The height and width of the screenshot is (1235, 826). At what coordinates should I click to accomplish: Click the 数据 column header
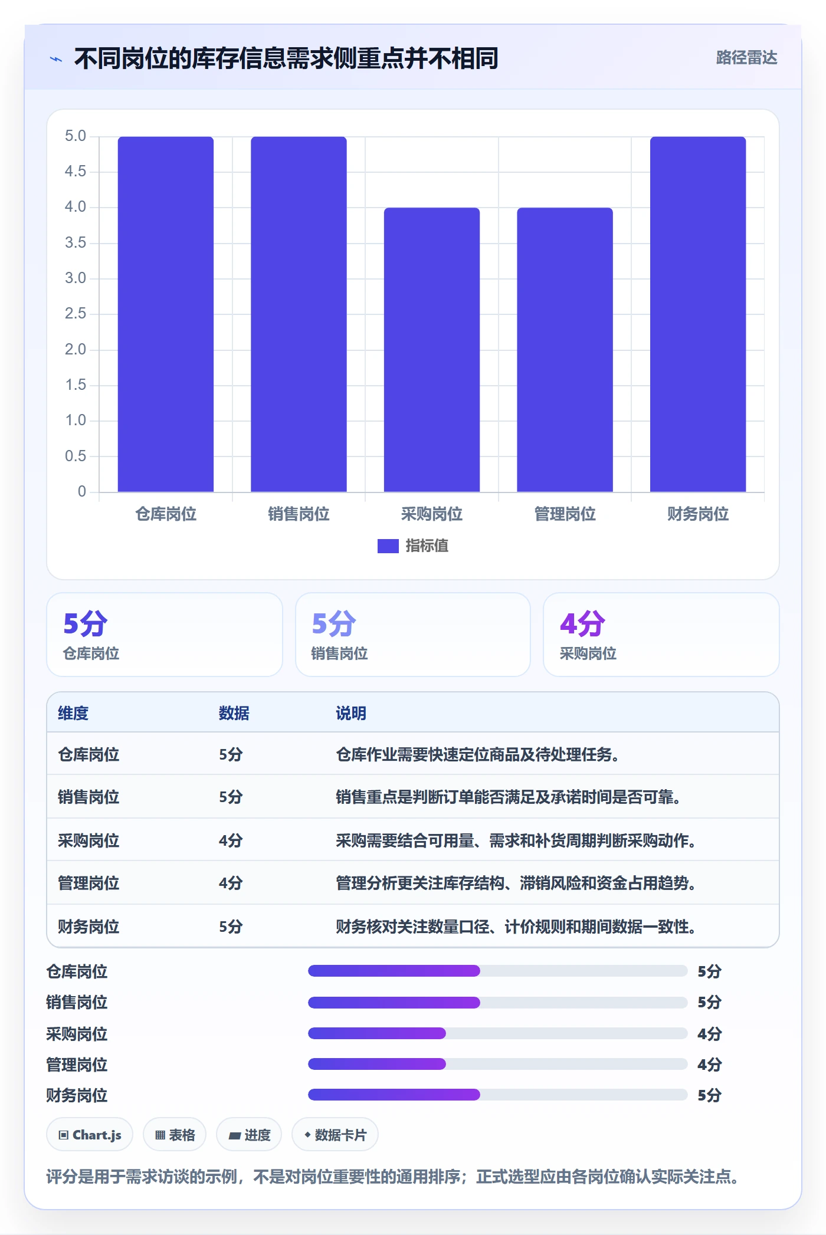tap(234, 714)
